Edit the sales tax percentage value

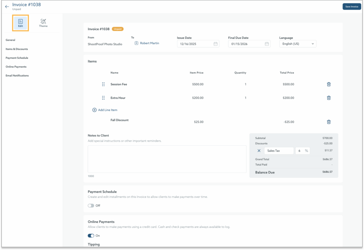pos(300,151)
